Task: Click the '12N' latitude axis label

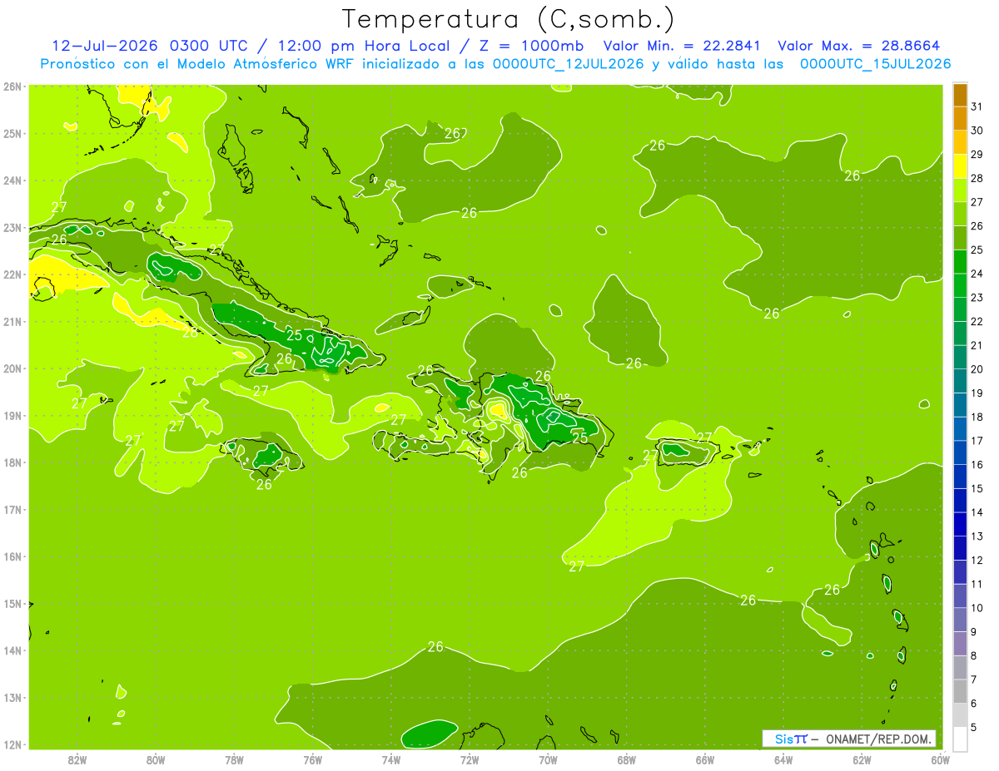Action: coord(12,744)
